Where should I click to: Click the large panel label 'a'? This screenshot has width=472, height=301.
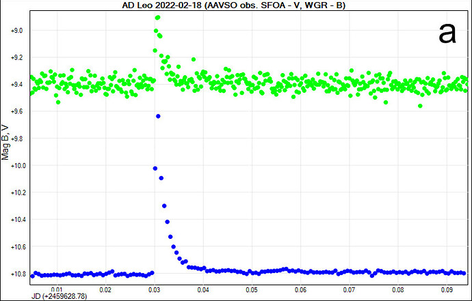[447, 32]
